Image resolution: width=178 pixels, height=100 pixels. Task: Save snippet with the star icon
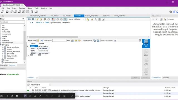[88, 19]
